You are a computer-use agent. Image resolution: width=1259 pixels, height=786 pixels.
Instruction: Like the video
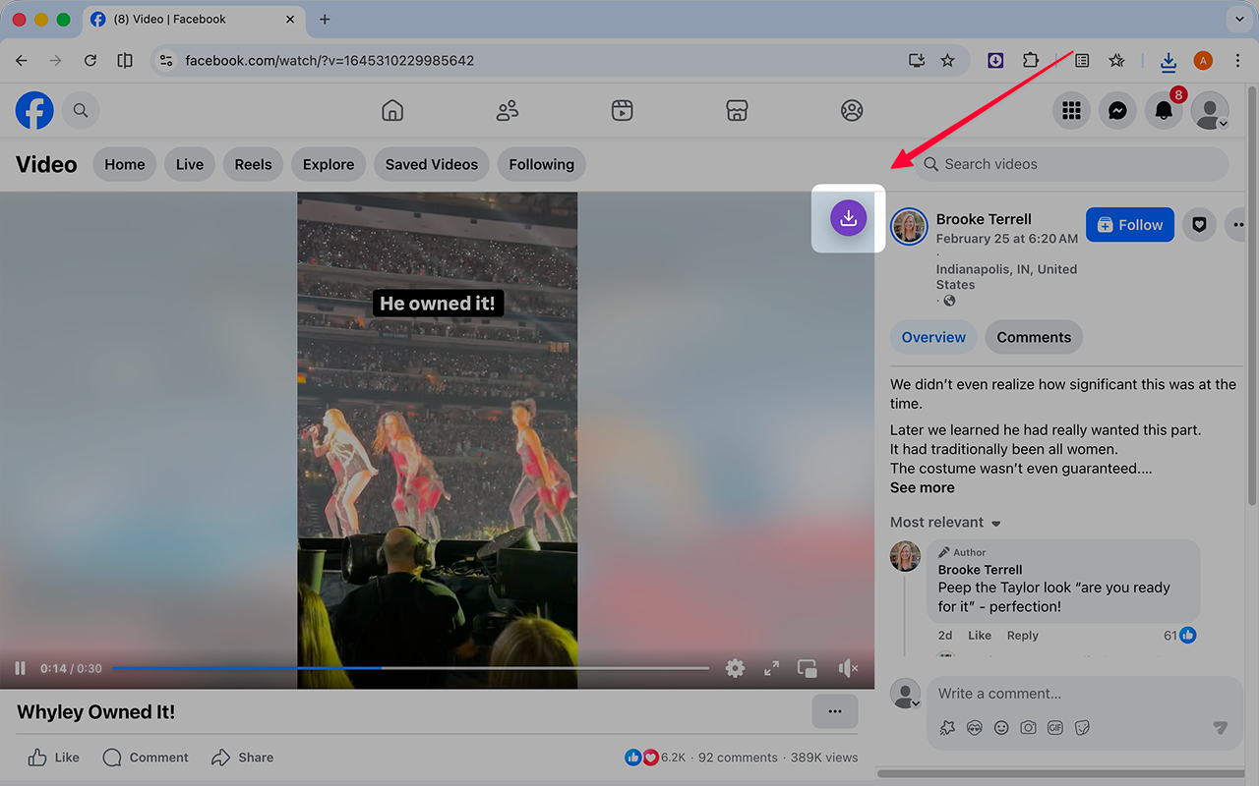[x=53, y=758]
